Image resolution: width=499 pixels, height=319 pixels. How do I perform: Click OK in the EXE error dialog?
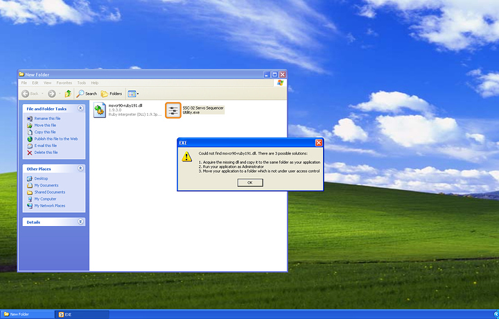click(250, 182)
